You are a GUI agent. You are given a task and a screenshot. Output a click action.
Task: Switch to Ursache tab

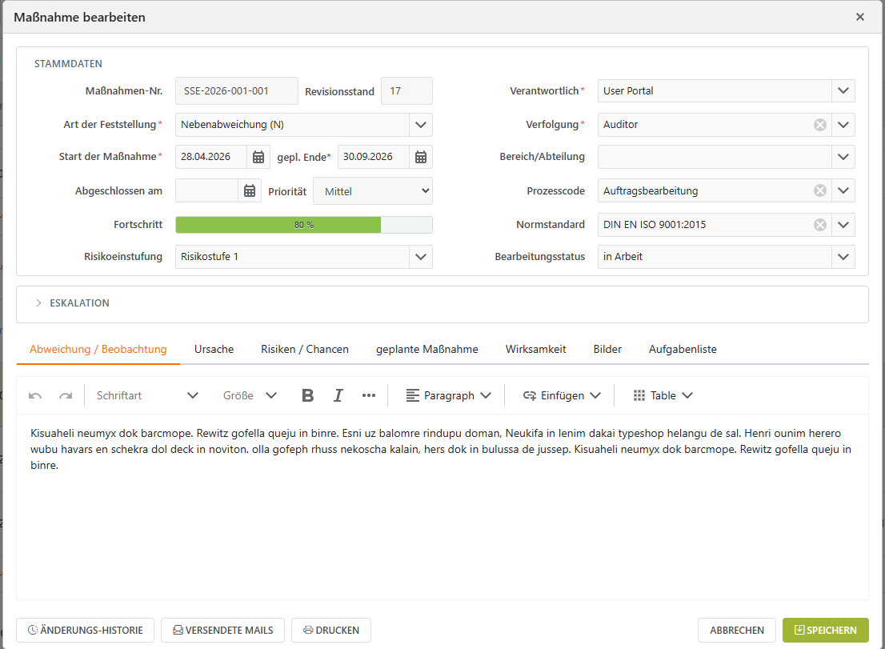click(214, 350)
